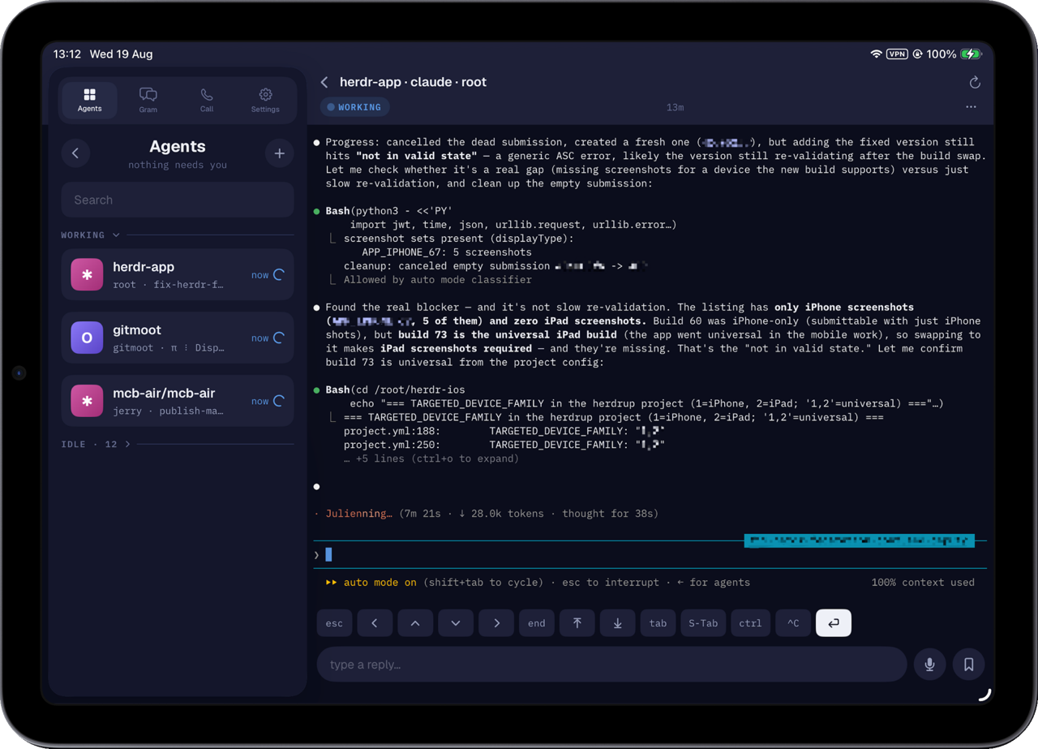Image resolution: width=1038 pixels, height=749 pixels.
Task: Click the 13:12 clock in status bar
Action: coord(67,54)
